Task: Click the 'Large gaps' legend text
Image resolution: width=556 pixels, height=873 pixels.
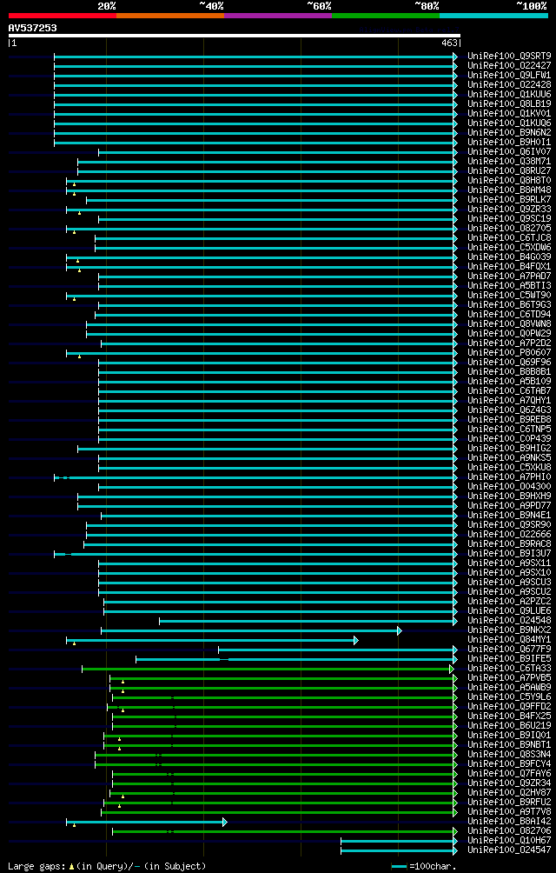Action: (x=36, y=866)
